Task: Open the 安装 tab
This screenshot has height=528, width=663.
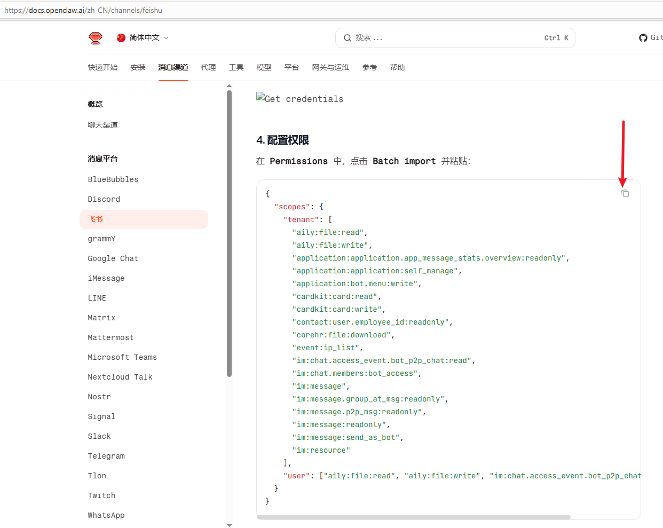Action: pyautogui.click(x=138, y=67)
